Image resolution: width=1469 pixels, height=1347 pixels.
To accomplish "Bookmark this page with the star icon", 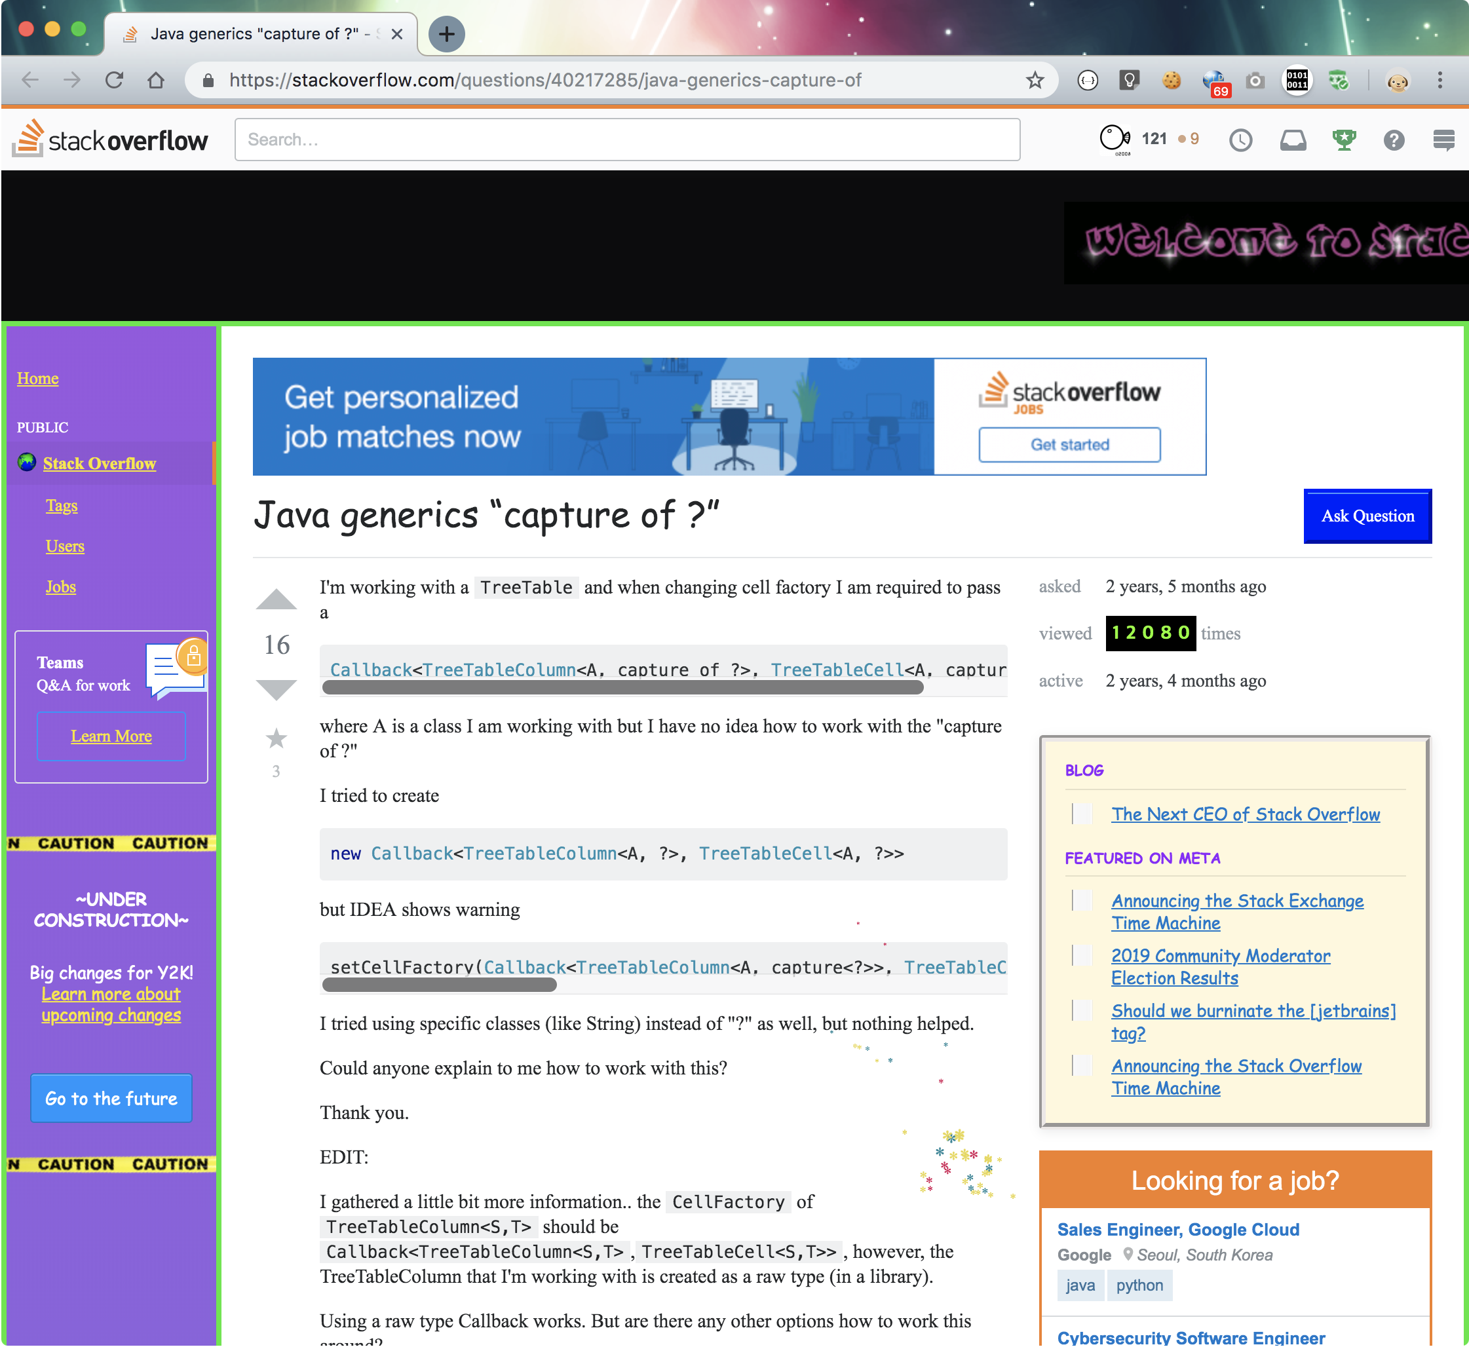I will 1035,80.
